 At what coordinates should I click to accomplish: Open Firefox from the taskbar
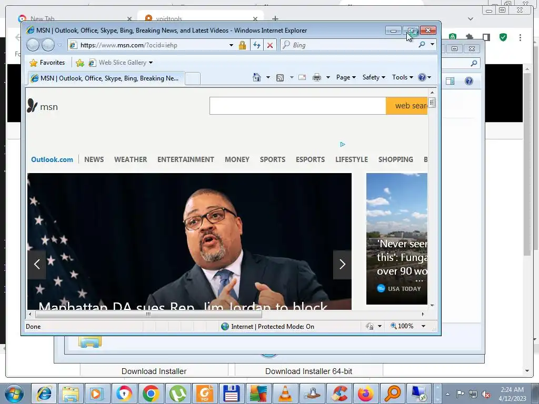[365, 393]
